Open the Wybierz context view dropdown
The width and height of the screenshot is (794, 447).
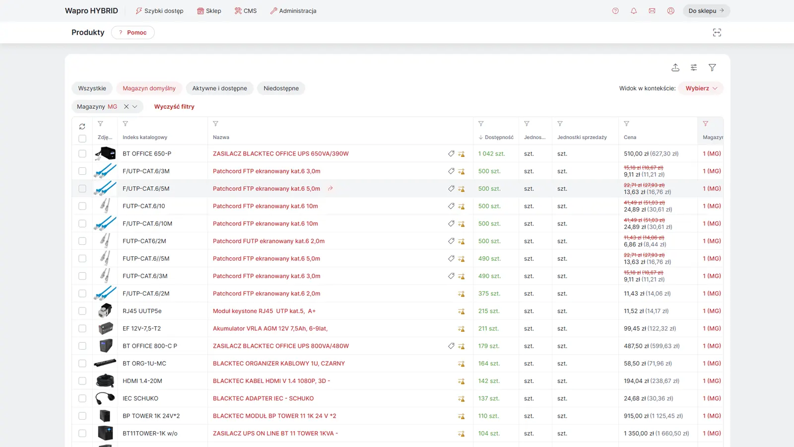pyautogui.click(x=701, y=88)
